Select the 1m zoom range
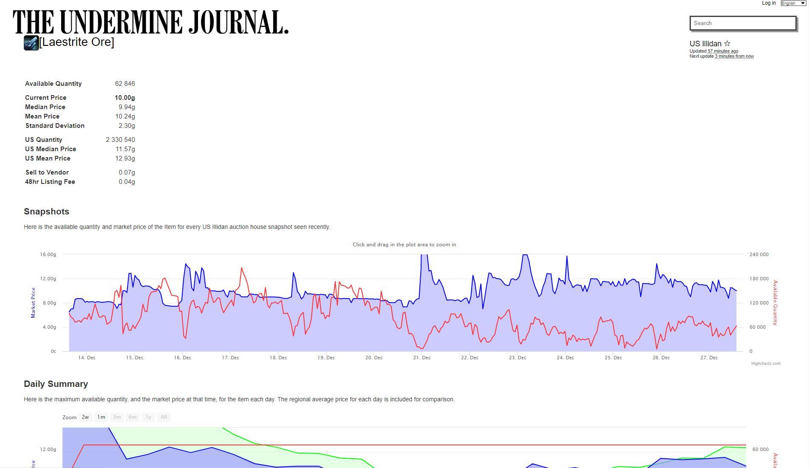The height and width of the screenshot is (468, 809). (x=101, y=417)
